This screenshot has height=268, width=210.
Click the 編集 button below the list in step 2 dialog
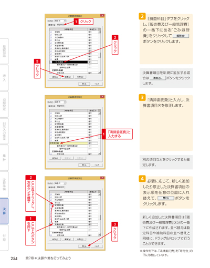click(68, 77)
